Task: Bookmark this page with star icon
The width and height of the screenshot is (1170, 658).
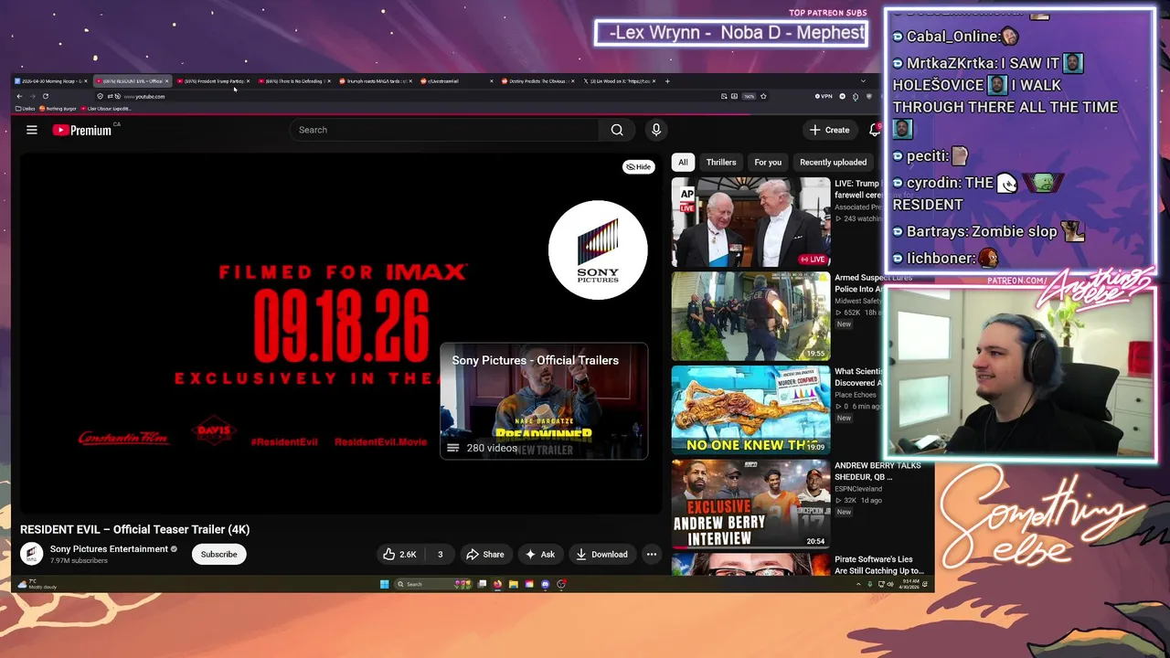Action: click(763, 96)
